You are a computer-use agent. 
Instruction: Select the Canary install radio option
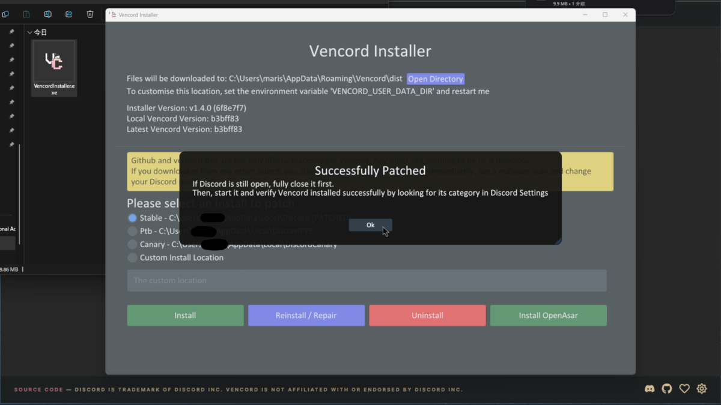pos(132,244)
